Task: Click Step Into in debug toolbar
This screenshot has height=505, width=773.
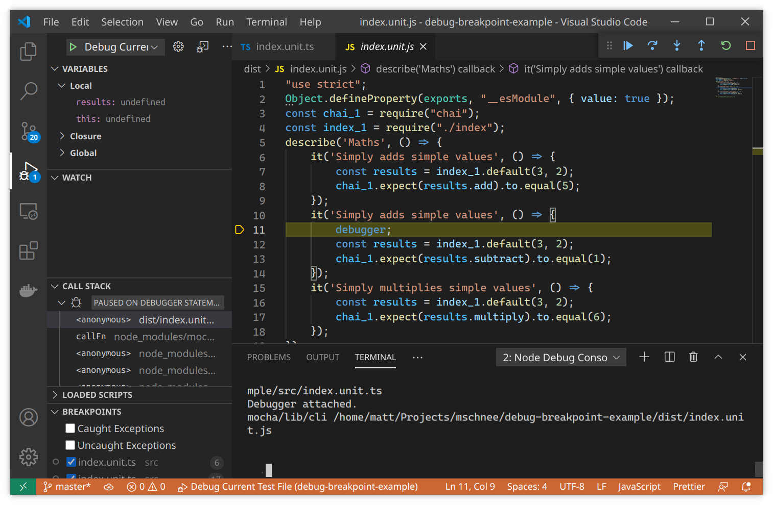Action: [x=677, y=46]
